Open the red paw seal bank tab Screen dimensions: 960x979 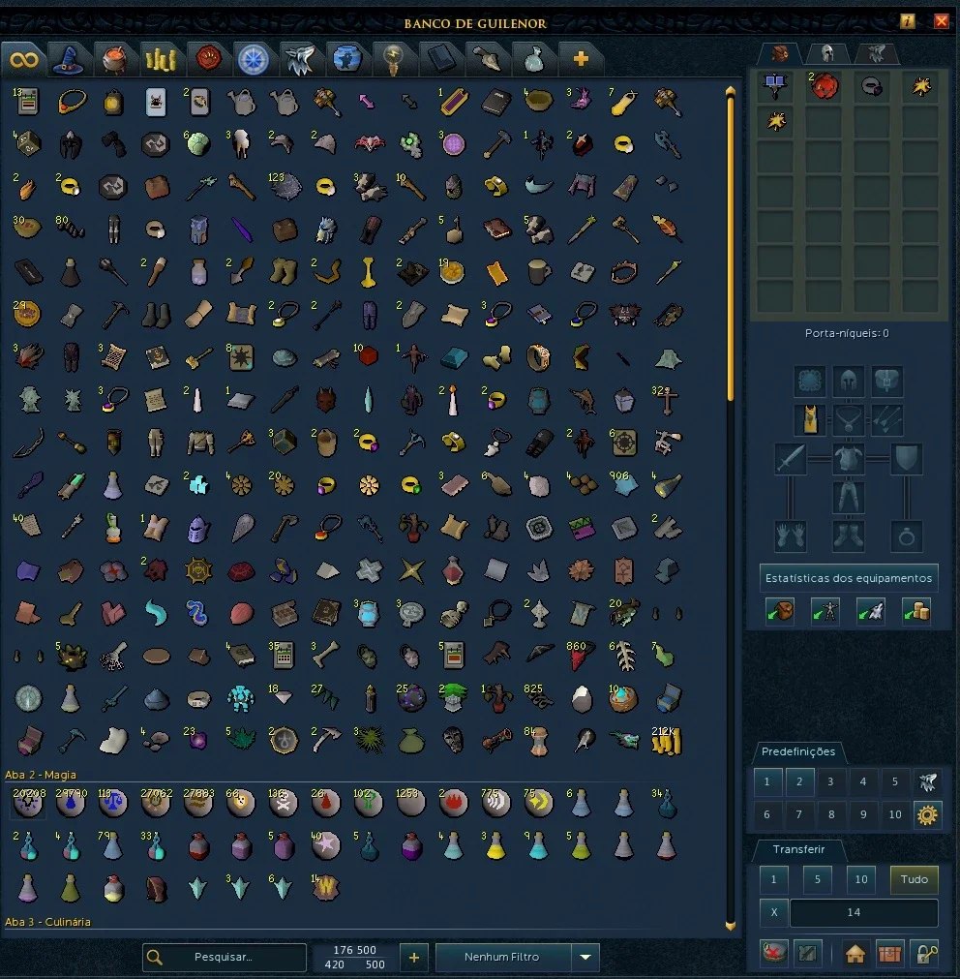pos(208,59)
